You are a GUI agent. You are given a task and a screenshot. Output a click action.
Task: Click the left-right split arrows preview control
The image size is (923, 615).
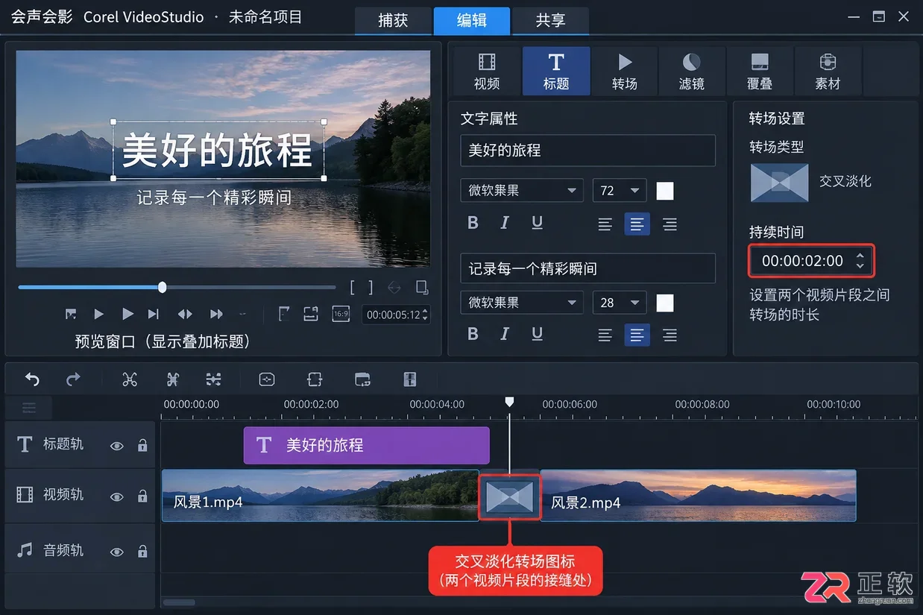click(185, 314)
